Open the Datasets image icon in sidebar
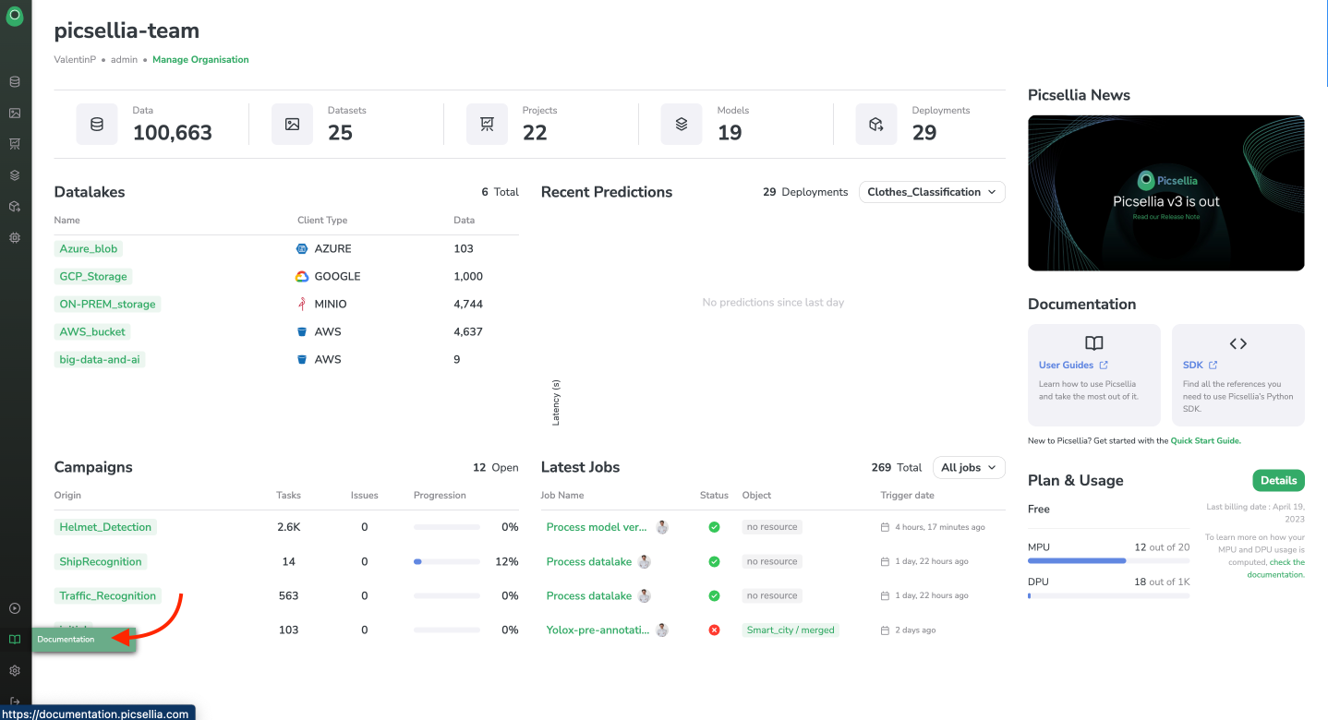This screenshot has height=720, width=1328. [15, 113]
